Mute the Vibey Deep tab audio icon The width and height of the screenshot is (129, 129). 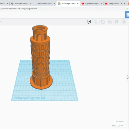[x=122, y=4]
